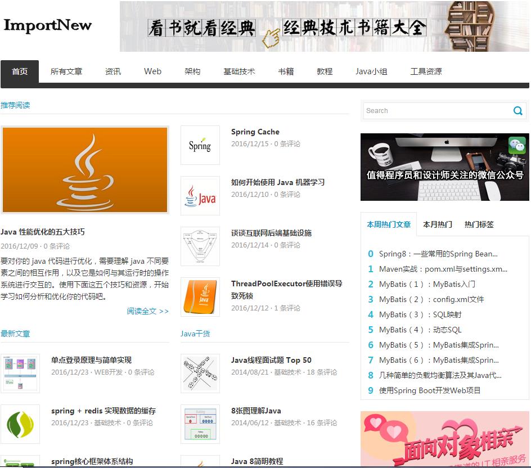Open 8张图理解Java article title
Image resolution: width=531 pixels, height=468 pixels.
click(x=256, y=411)
